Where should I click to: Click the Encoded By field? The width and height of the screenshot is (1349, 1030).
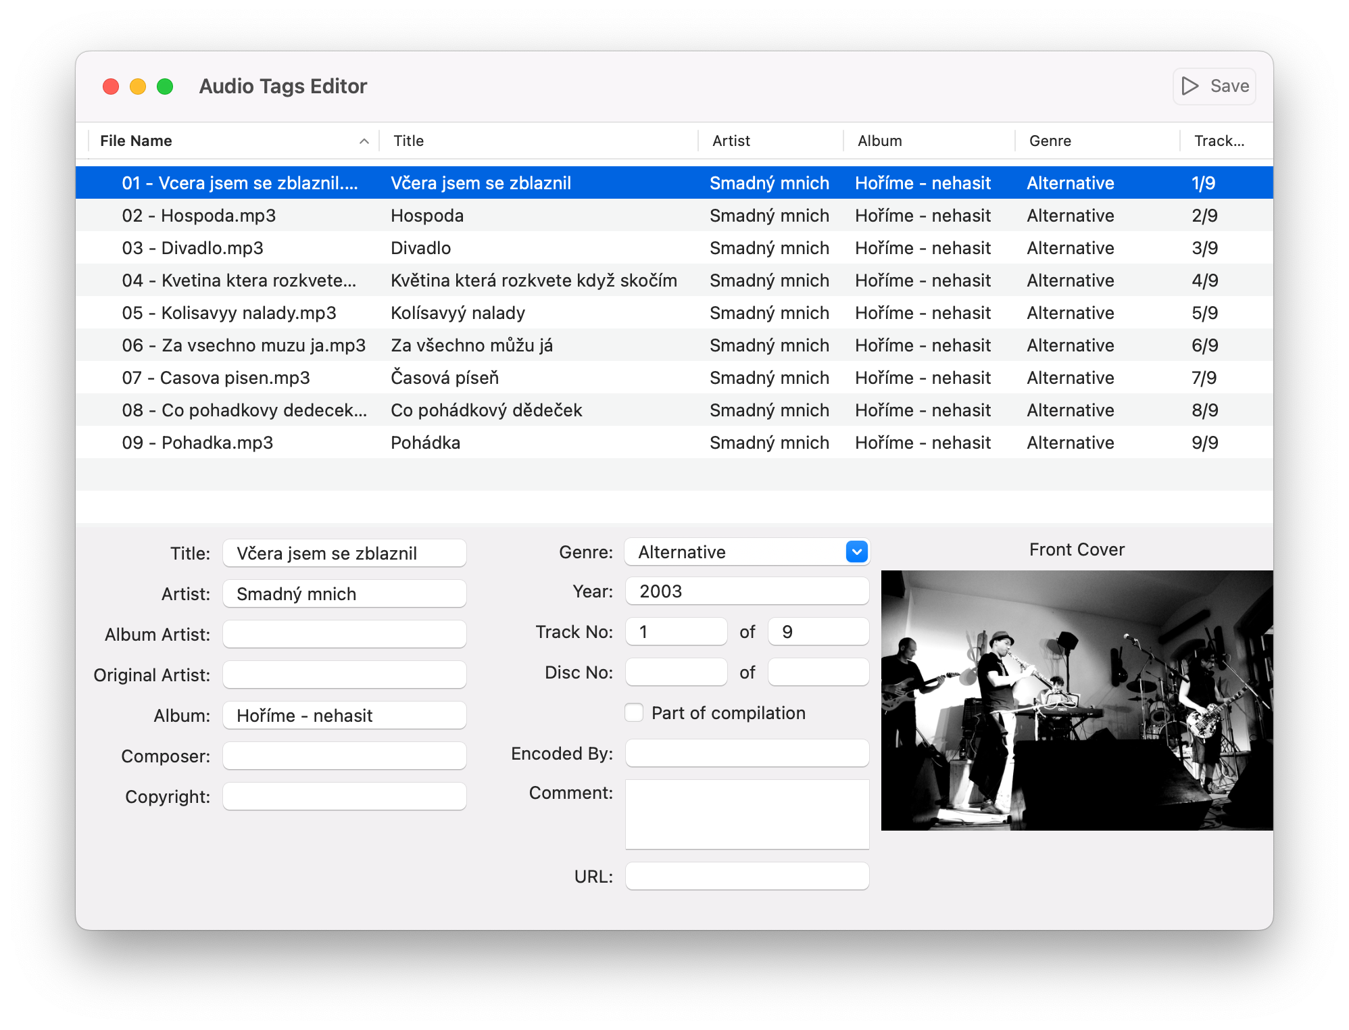(747, 753)
